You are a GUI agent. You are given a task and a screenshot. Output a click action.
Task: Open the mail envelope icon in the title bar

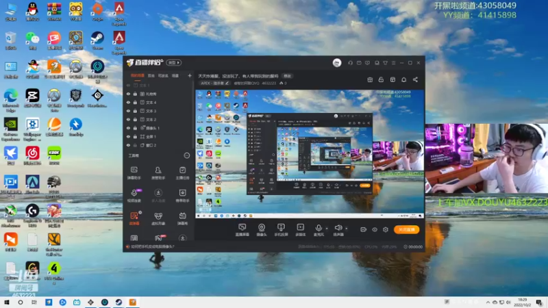tap(359, 63)
